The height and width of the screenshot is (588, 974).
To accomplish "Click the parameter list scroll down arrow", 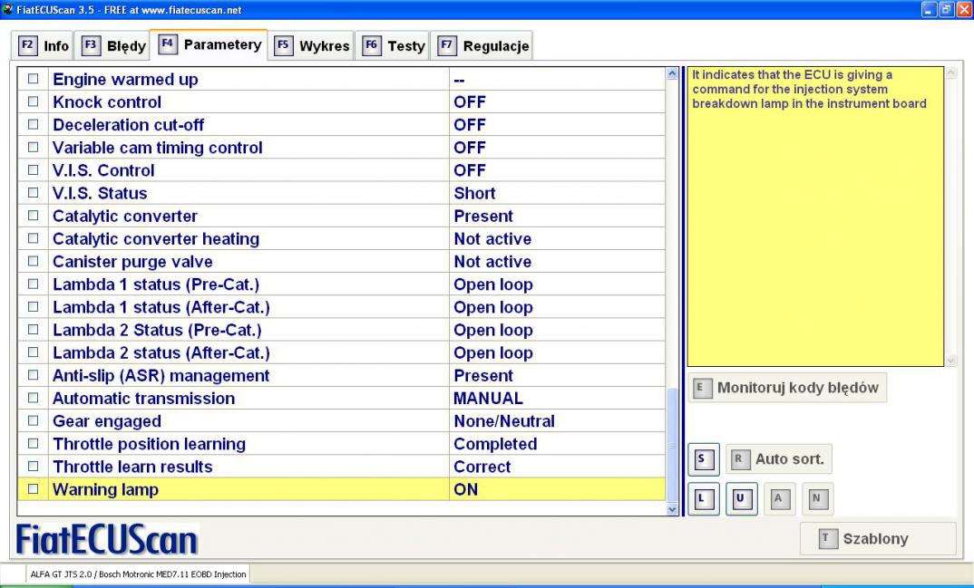I will click(671, 509).
